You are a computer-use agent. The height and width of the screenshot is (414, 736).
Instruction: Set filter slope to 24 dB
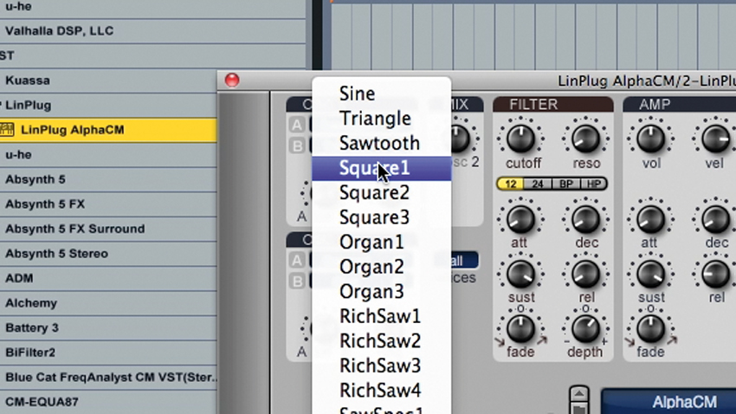pos(538,184)
